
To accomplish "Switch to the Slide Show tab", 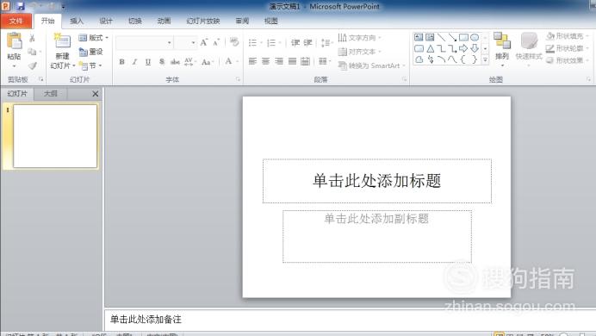I will click(203, 22).
